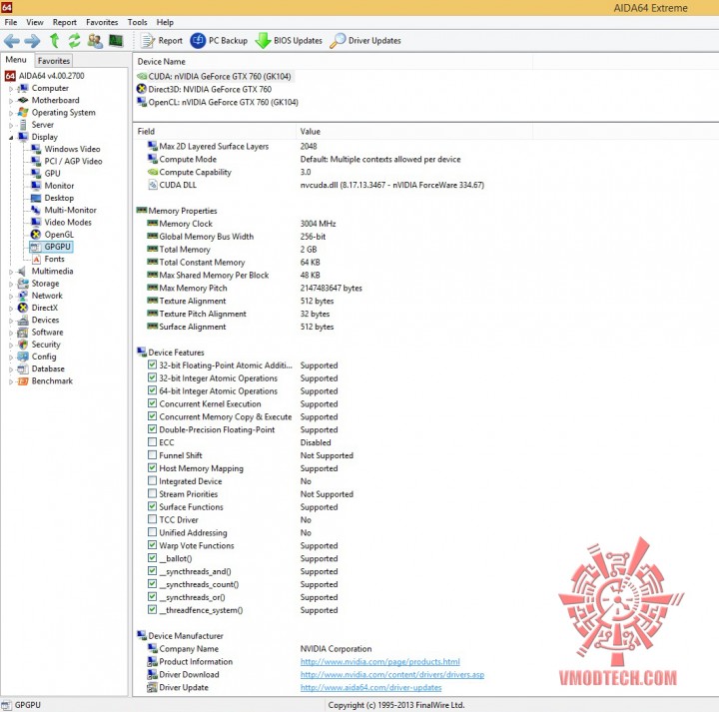The image size is (719, 712).
Task: Switch to the Menu tab
Action: pos(16,60)
